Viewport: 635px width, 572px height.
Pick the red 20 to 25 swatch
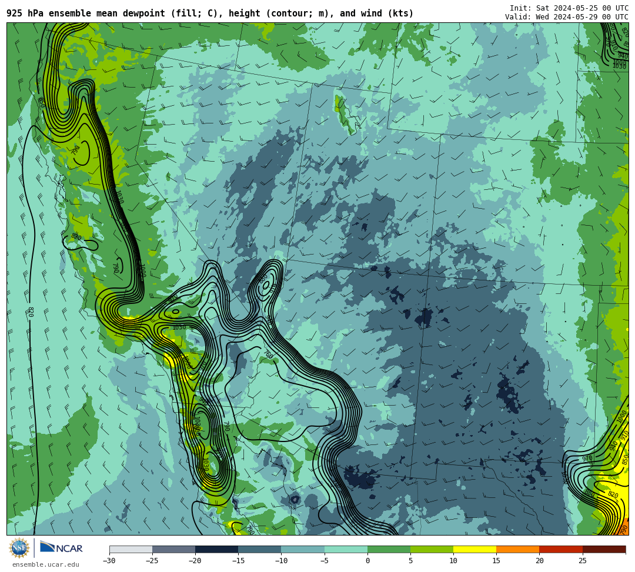coord(561,549)
